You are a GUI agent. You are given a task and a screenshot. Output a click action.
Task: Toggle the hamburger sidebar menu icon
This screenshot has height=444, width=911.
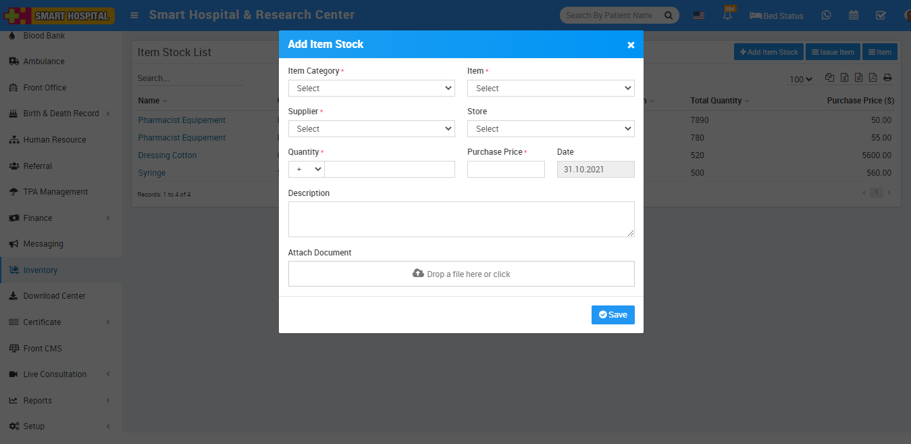(x=134, y=16)
